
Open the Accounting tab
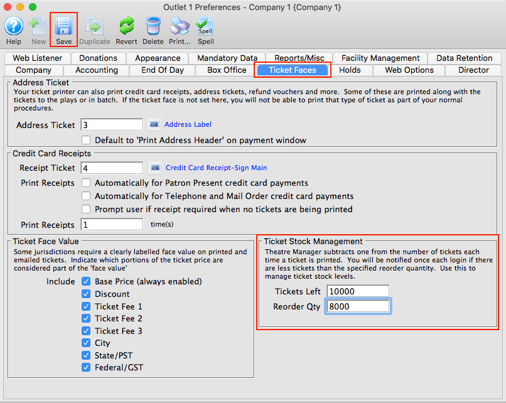pyautogui.click(x=97, y=70)
